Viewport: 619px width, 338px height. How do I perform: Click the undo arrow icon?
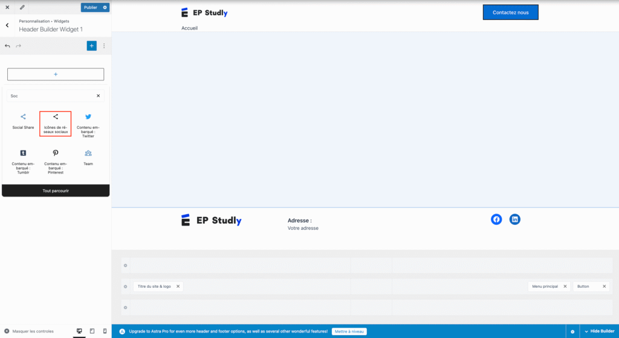pos(7,46)
